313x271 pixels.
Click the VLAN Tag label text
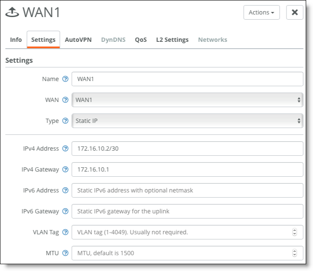click(46, 232)
